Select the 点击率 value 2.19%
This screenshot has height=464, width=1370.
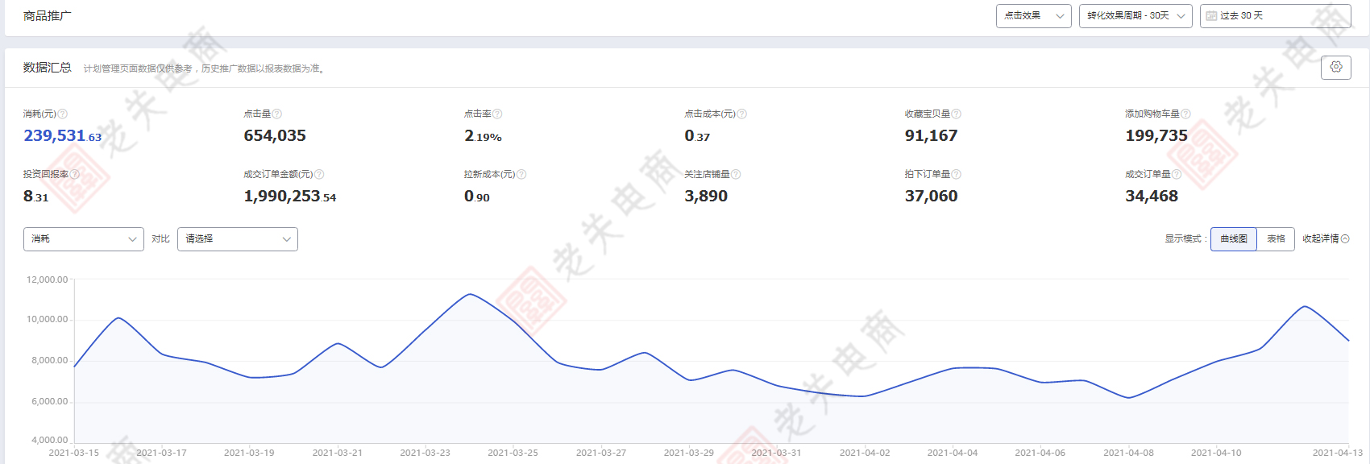pos(483,136)
